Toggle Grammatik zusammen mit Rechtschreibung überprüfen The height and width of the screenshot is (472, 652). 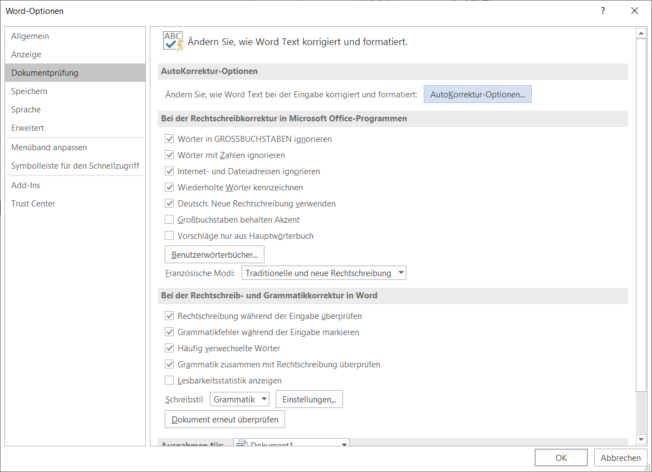coord(169,365)
